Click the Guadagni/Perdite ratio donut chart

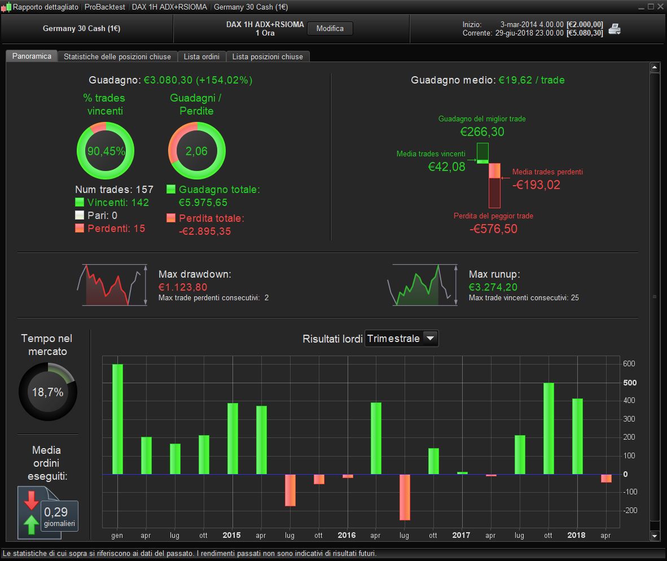(196, 151)
